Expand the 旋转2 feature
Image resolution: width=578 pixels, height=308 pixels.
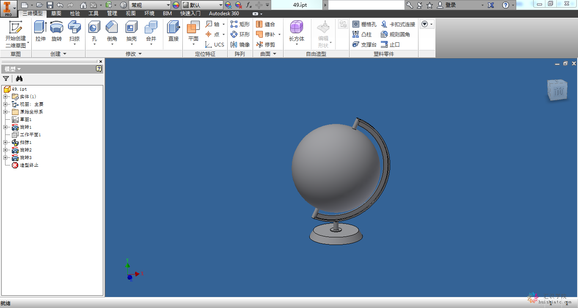point(5,150)
